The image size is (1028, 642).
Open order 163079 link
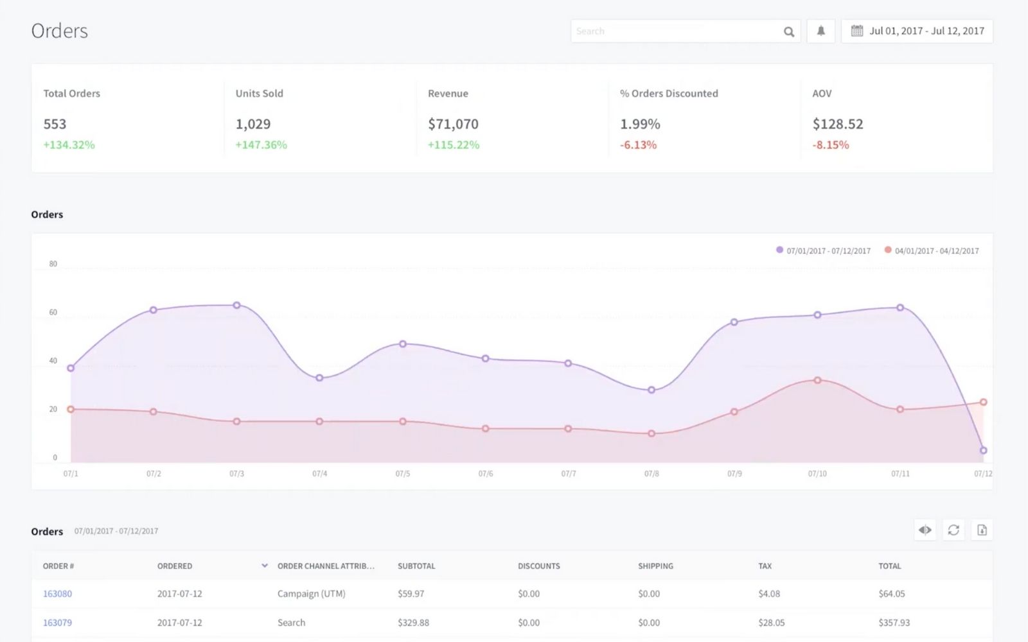point(57,623)
